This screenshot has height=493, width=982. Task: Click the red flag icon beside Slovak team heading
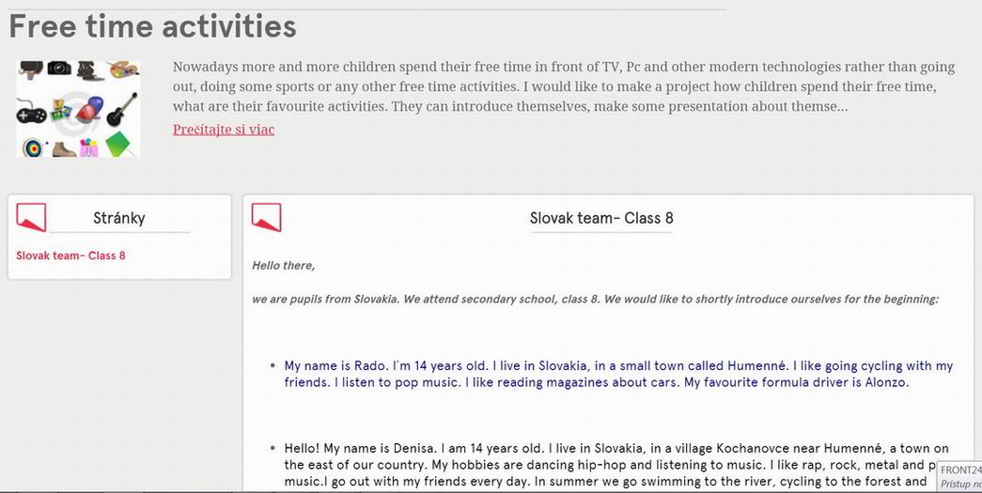(x=267, y=217)
